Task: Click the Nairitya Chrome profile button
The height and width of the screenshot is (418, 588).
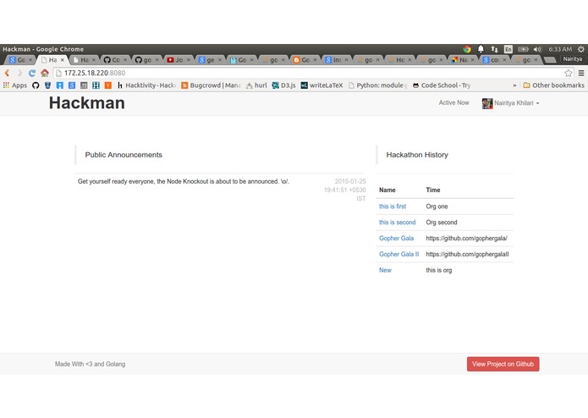Action: 572,59
